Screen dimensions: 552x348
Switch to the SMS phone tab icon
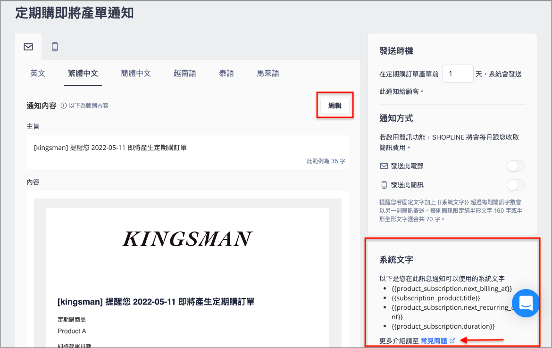pyautogui.click(x=55, y=47)
